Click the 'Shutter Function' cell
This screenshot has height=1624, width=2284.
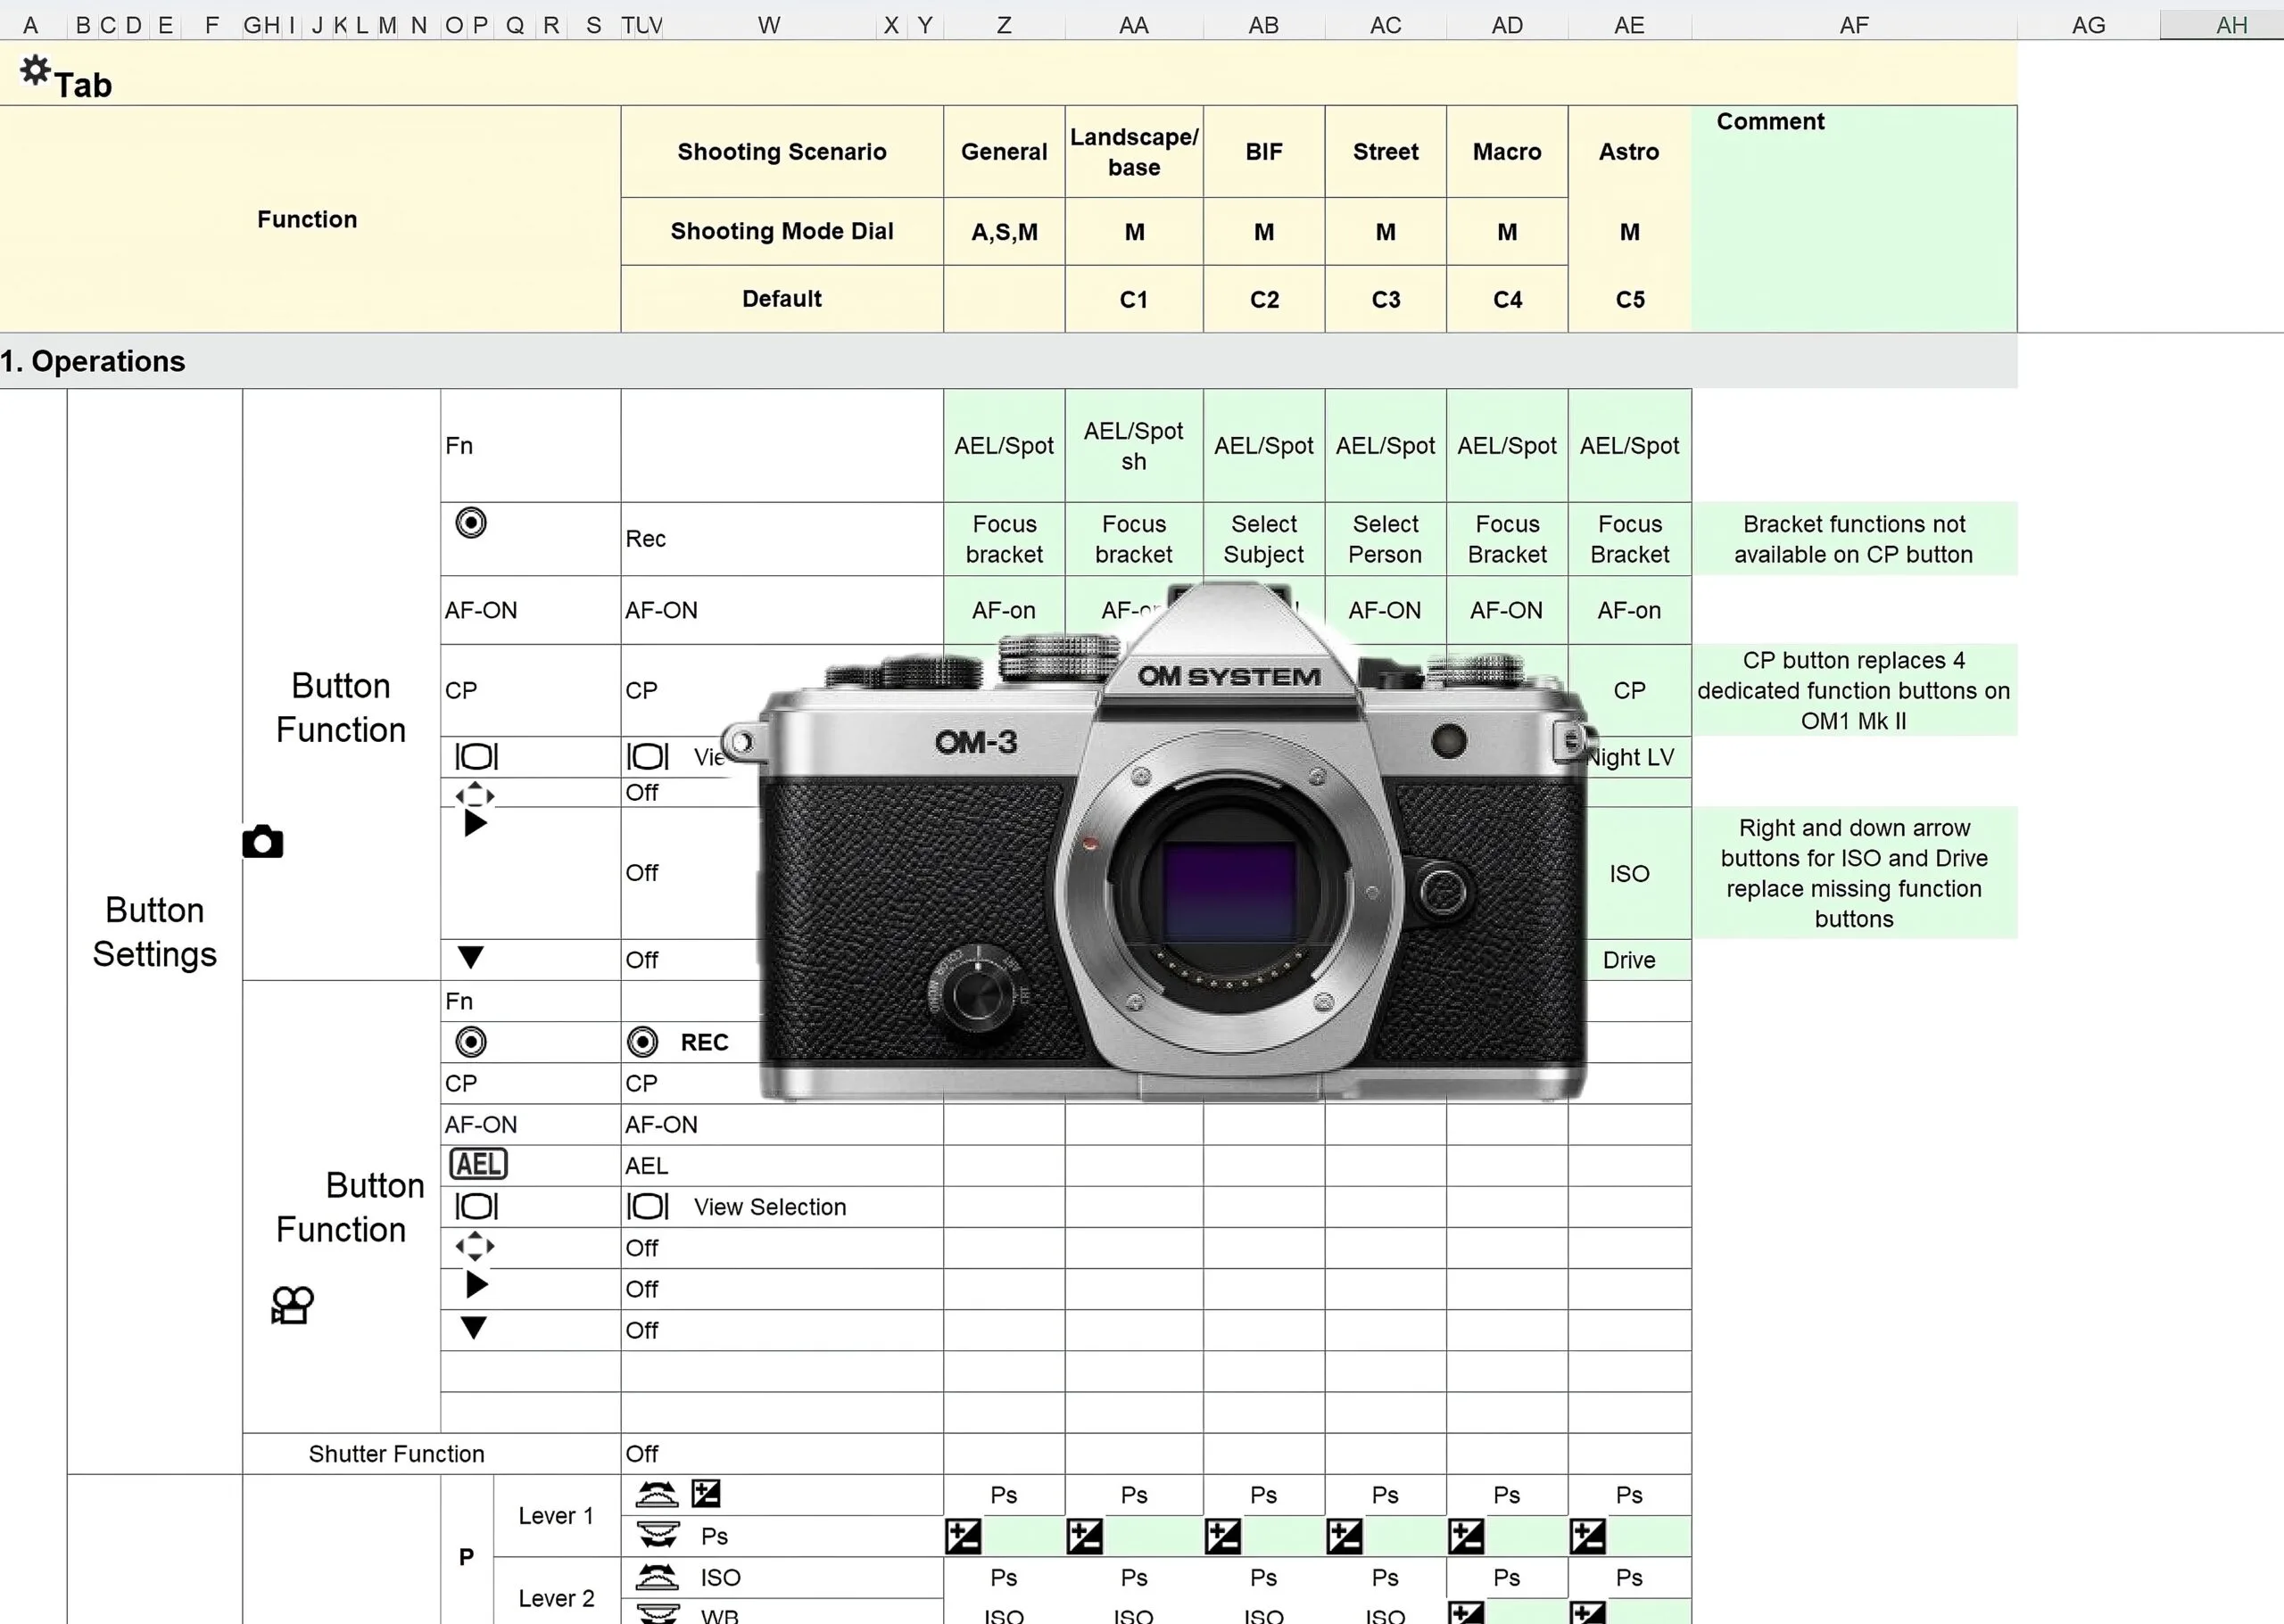click(x=431, y=1453)
